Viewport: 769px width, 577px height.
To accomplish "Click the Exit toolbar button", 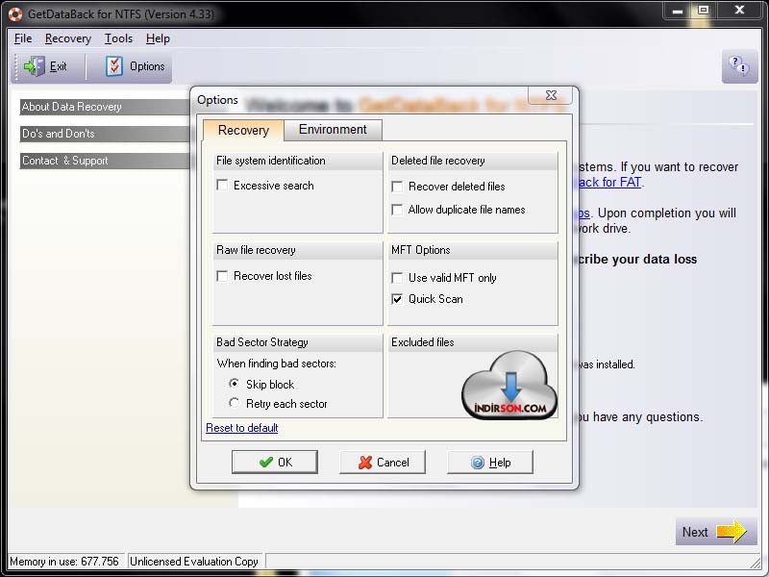I will (x=45, y=66).
